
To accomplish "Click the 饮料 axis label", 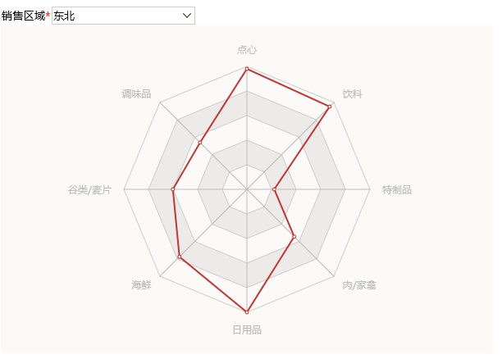I will click(353, 94).
